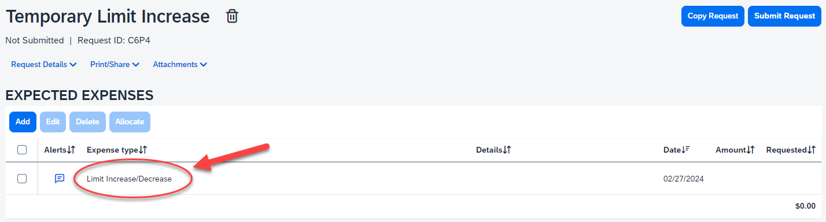The width and height of the screenshot is (826, 222).
Task: Click the Allocate button
Action: tap(130, 122)
